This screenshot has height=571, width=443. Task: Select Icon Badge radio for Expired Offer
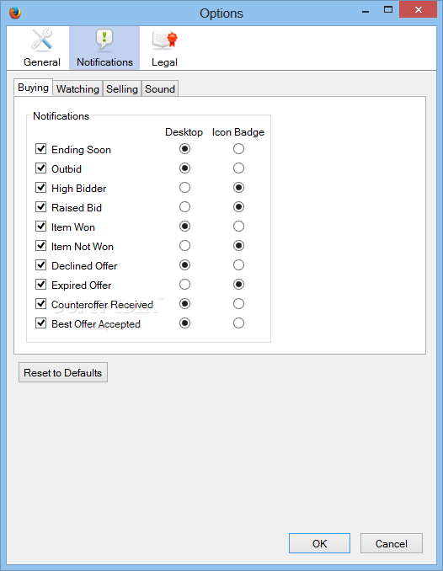238,285
